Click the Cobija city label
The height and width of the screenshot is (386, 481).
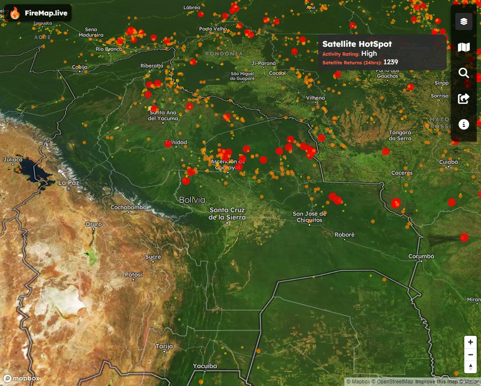coord(79,67)
